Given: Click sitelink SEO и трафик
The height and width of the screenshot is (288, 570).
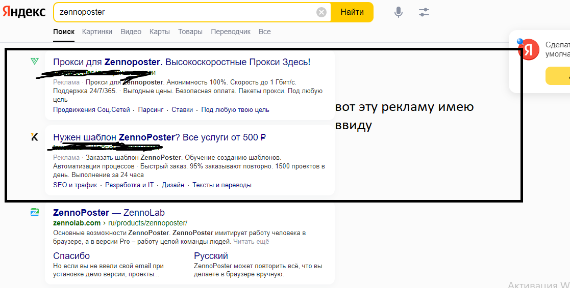Looking at the screenshot, I should [75, 185].
